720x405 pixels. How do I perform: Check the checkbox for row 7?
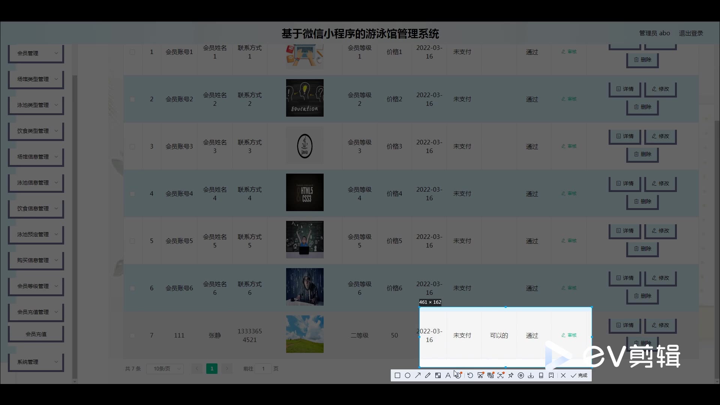132,336
